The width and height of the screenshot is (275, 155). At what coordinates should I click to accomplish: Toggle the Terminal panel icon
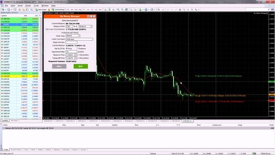pos(27,9)
